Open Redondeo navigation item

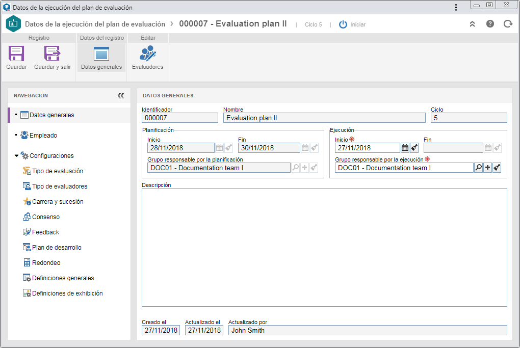pos(46,262)
